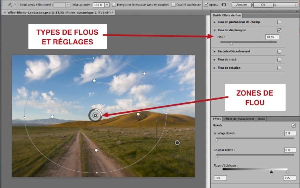Click the right ellipse boundary handle

point(166,114)
